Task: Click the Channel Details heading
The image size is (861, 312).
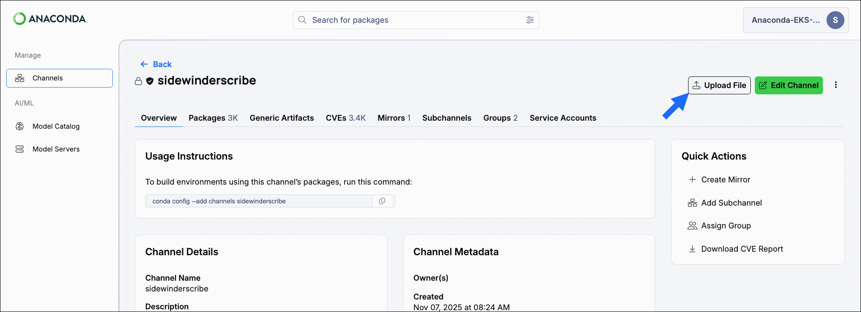Action: click(x=182, y=252)
